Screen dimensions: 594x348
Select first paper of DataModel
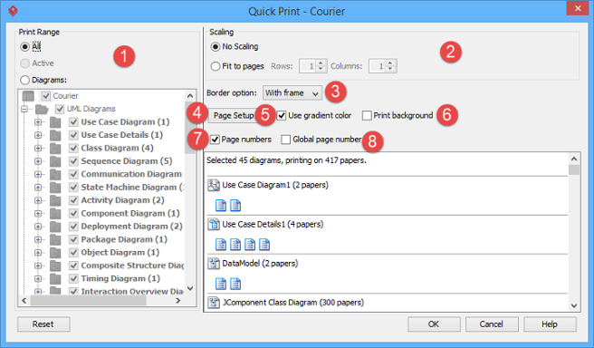click(x=221, y=284)
